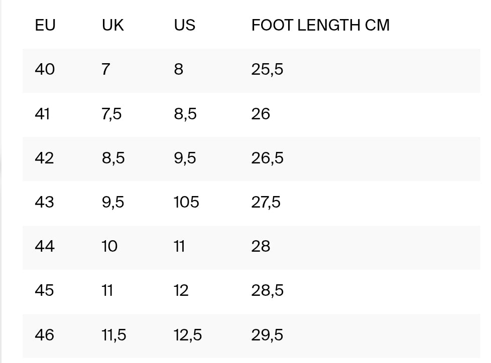Click US size 9,5 cell
491x363 pixels.
(x=185, y=158)
